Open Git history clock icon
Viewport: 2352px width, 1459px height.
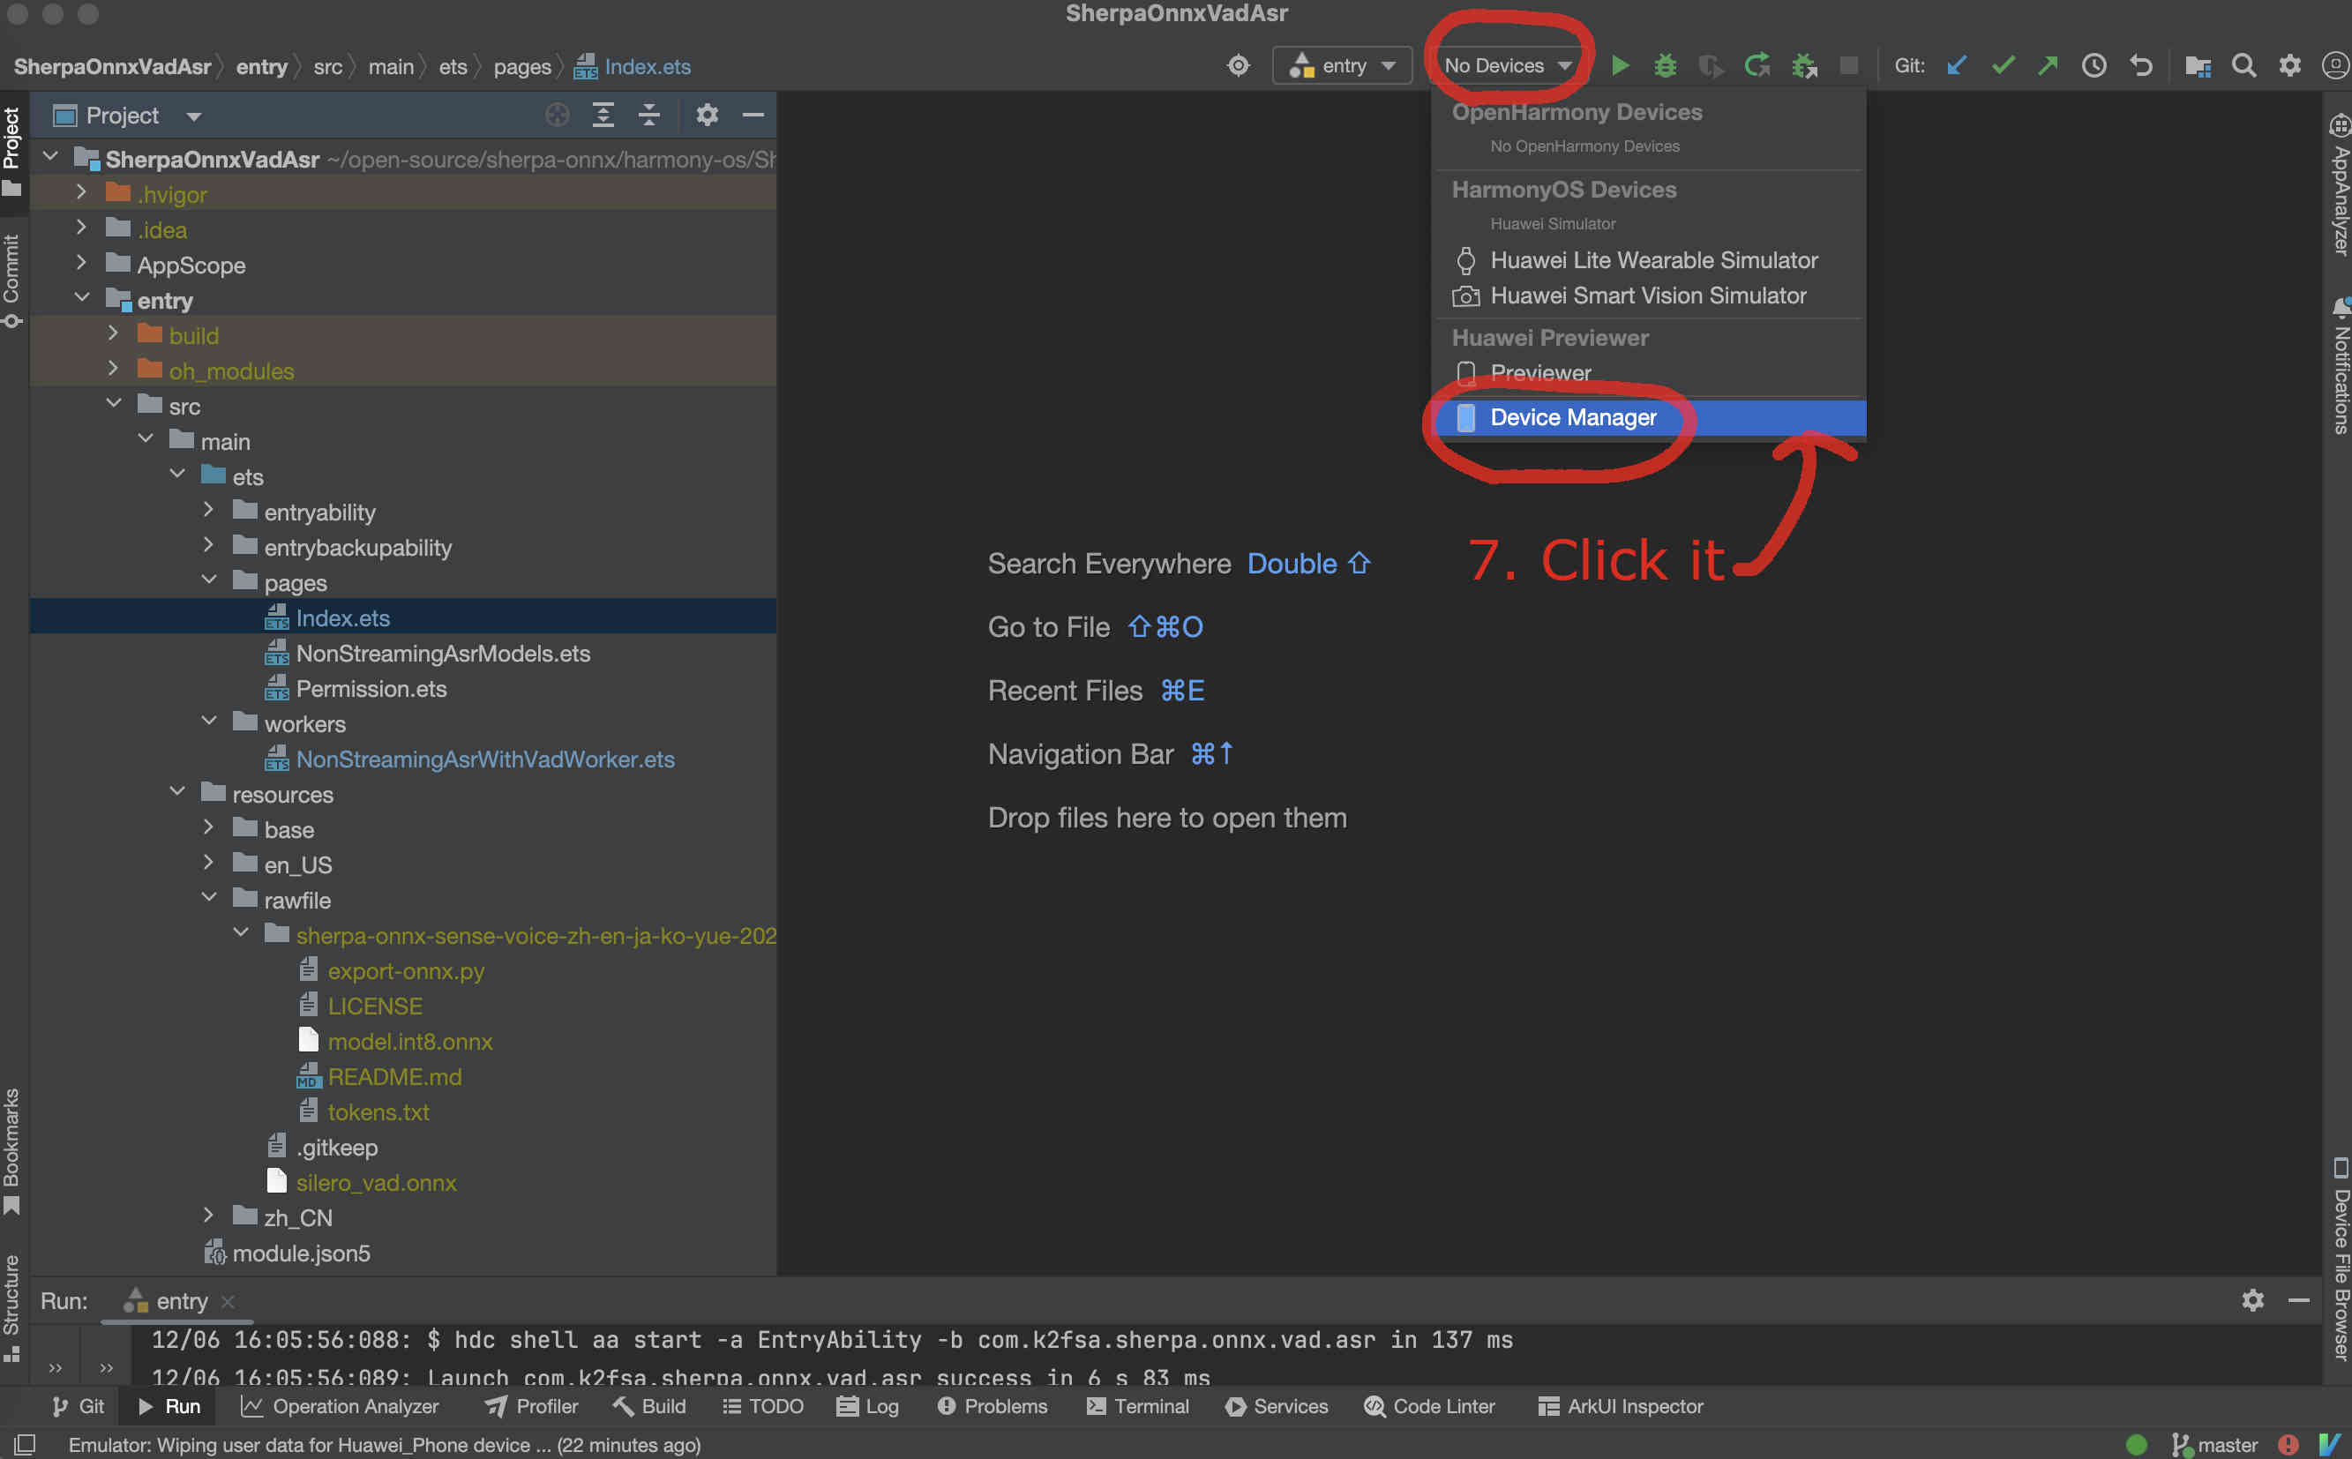tap(2094, 65)
